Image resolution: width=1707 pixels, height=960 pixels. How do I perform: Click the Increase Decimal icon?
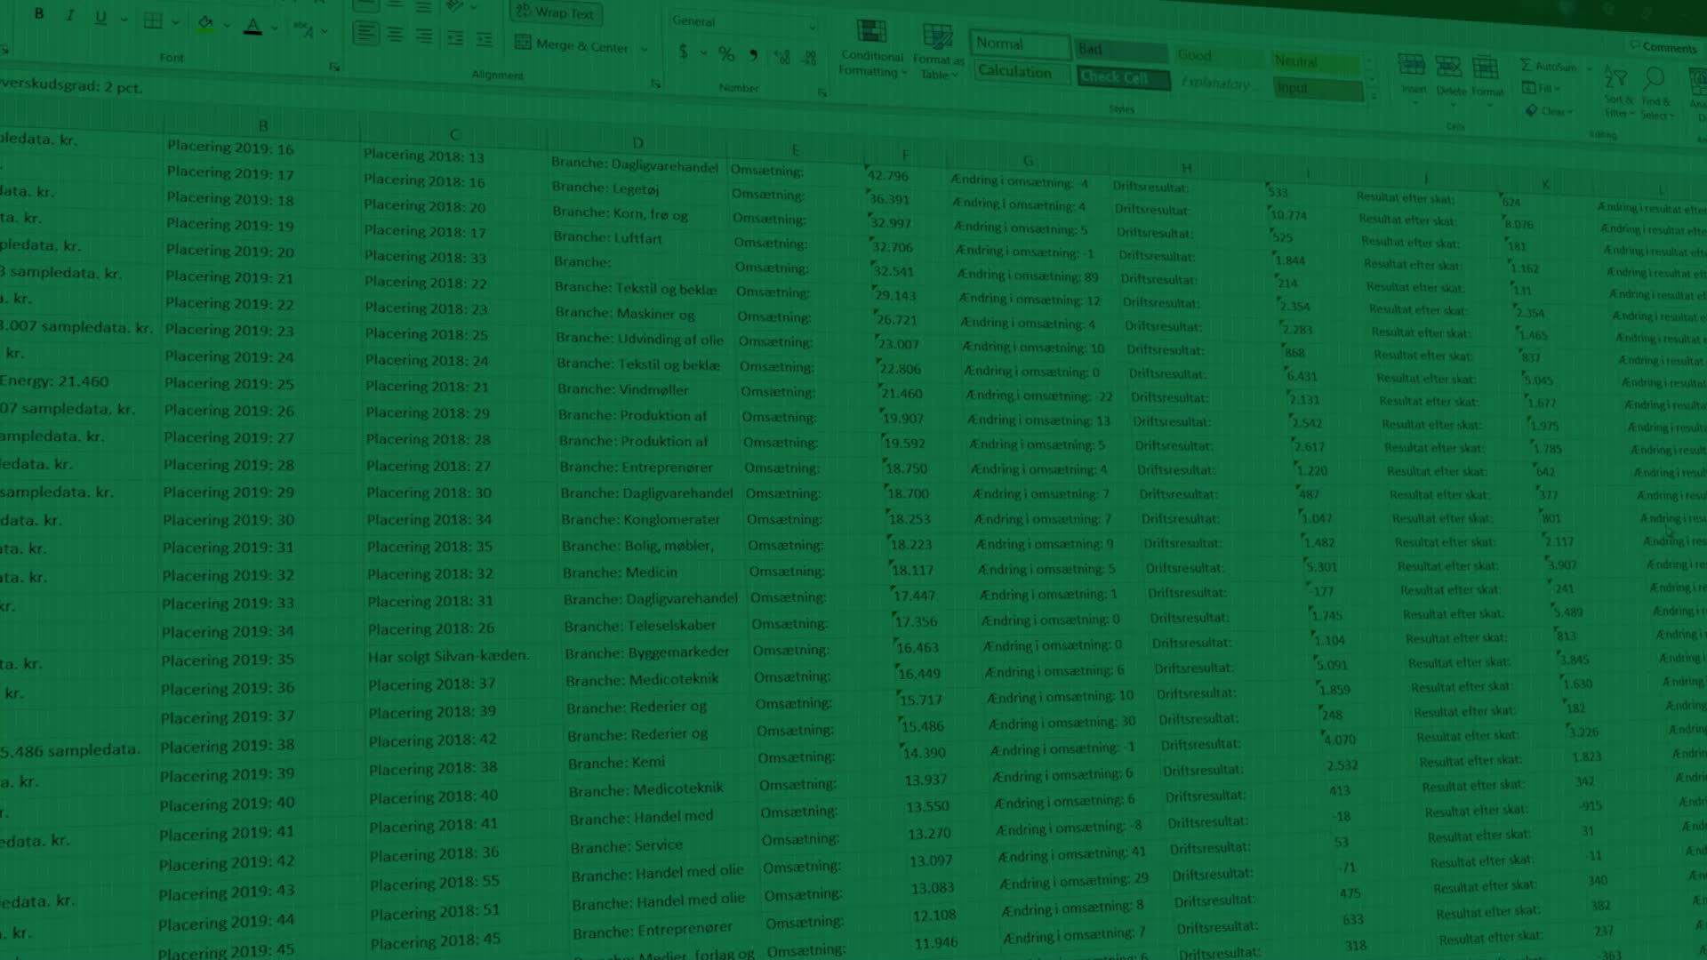[782, 57]
